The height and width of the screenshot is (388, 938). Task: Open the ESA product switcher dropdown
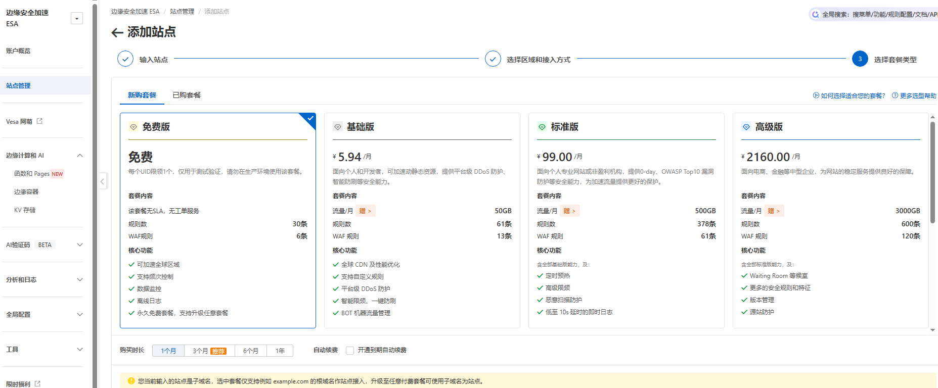[x=77, y=19]
